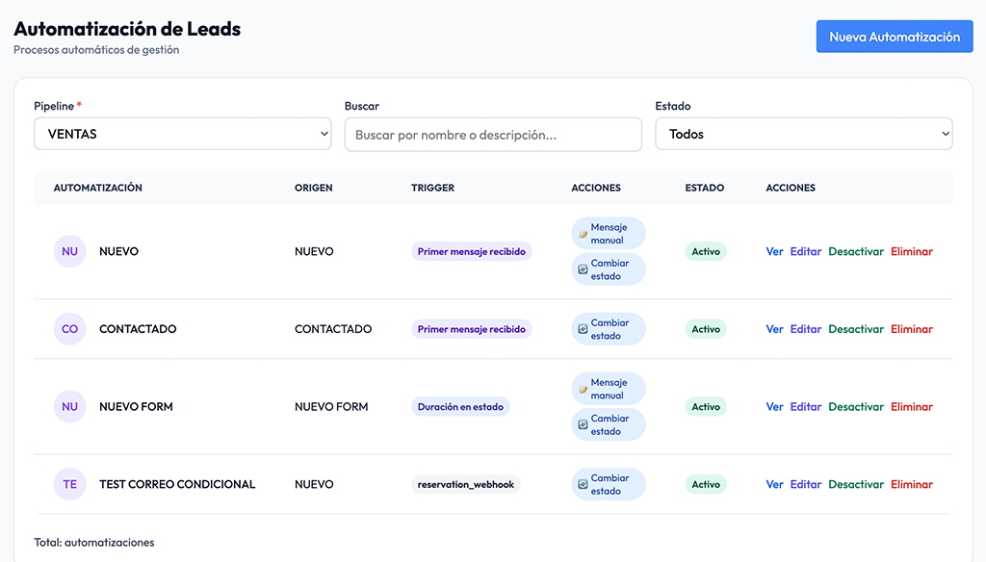986x562 pixels.
Task: Create a Nueva Automatización
Action: pyautogui.click(x=895, y=37)
